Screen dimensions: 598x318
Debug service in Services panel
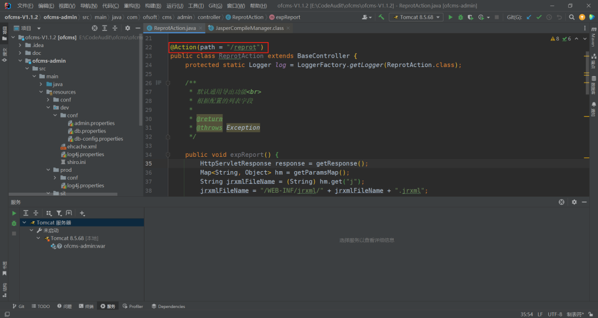(14, 223)
